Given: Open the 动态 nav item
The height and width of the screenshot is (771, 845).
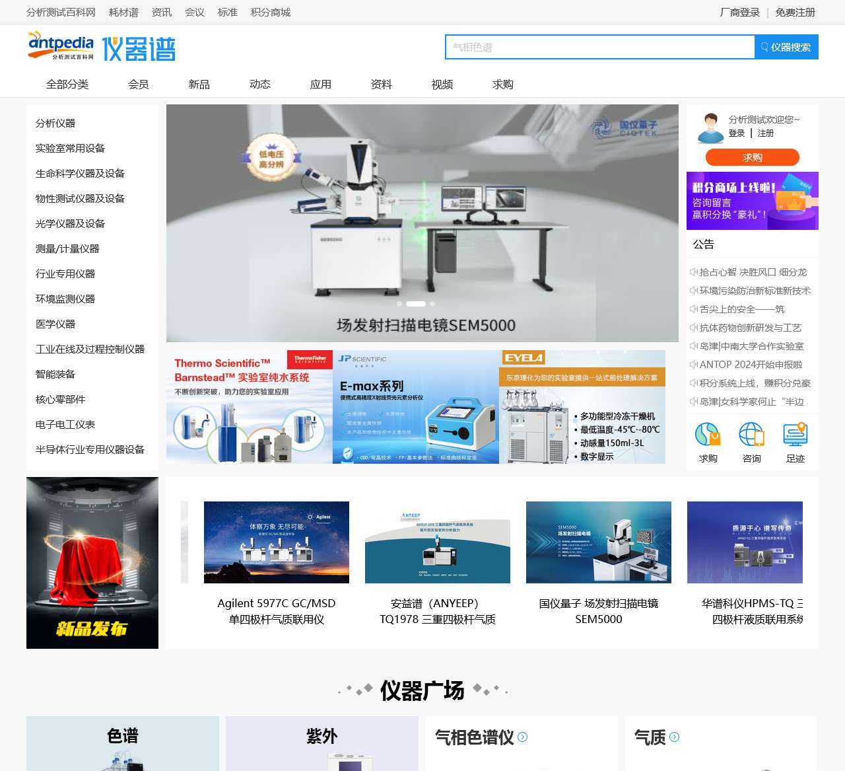Looking at the screenshot, I should pos(260,85).
